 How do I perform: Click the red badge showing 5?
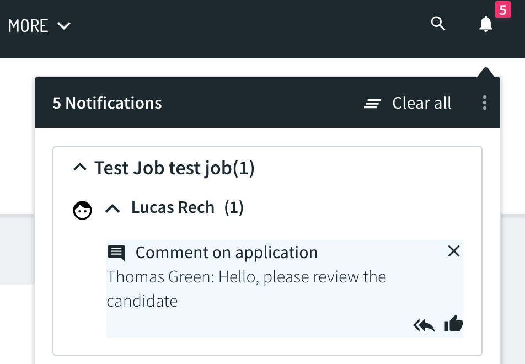[502, 10]
